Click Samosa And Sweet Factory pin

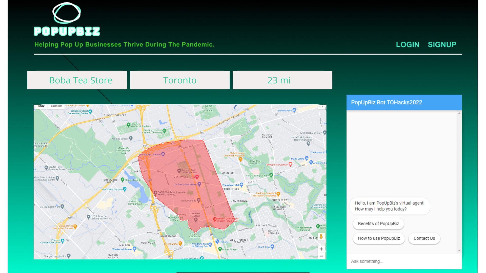(179, 171)
